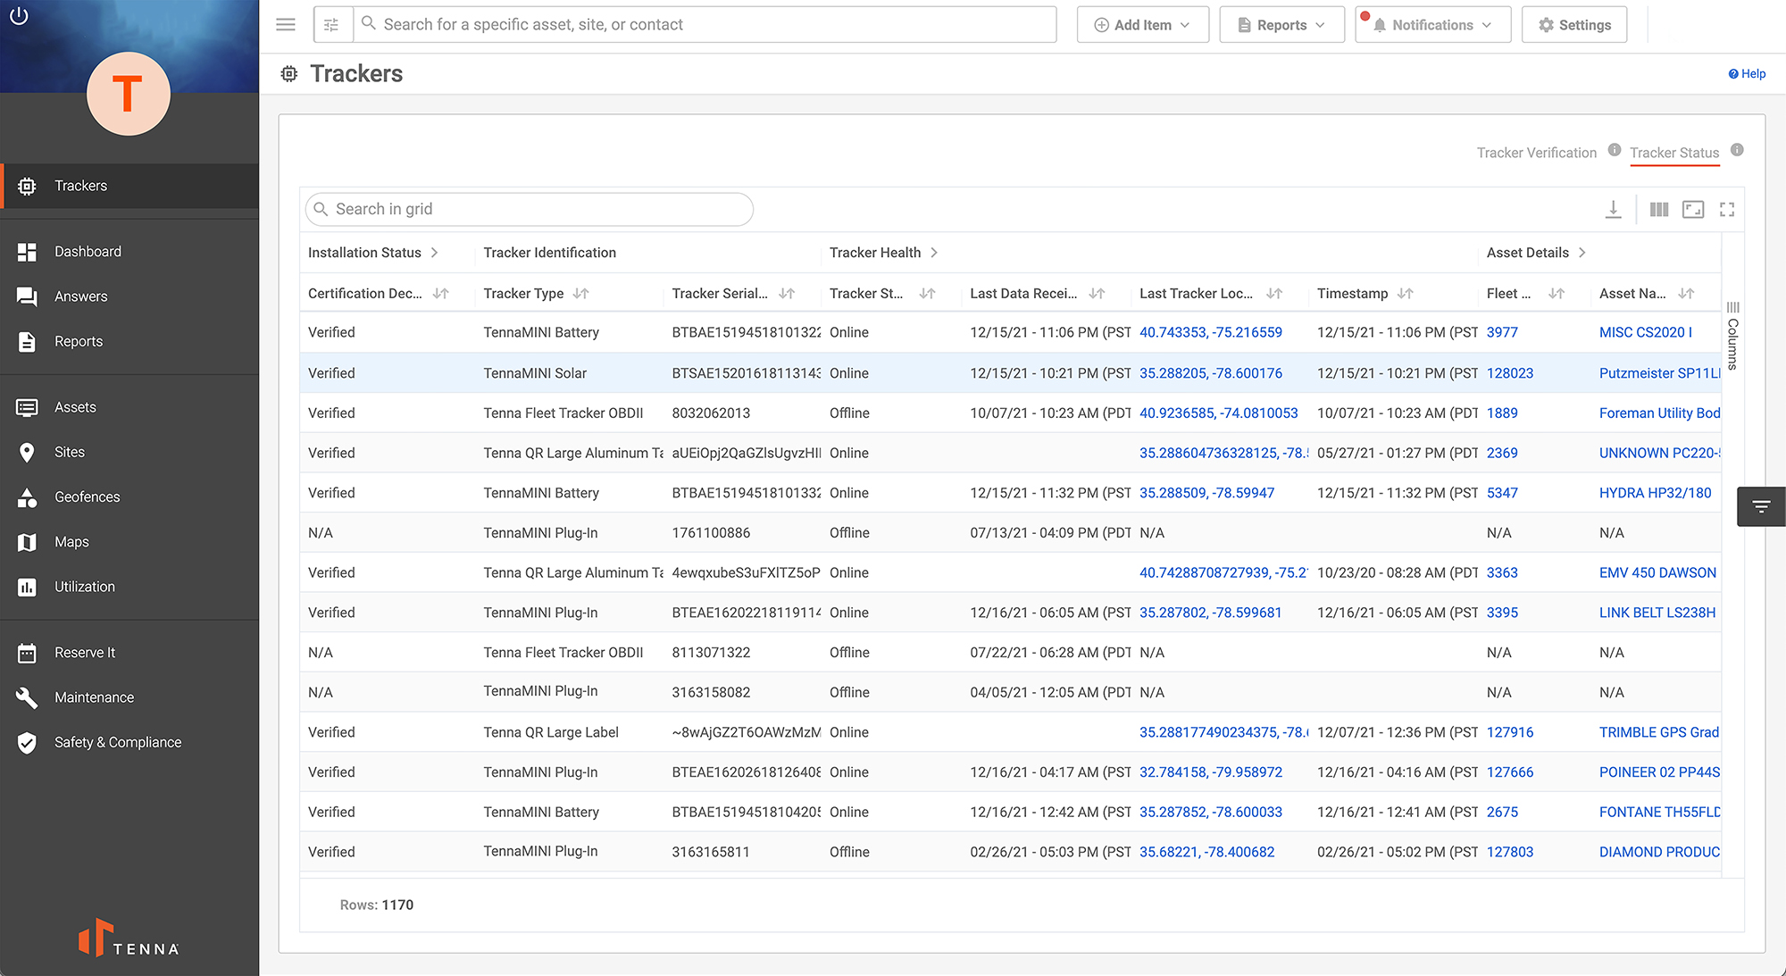Screen dimensions: 1786x976
Task: Click the power icon at top left
Action: point(19,16)
